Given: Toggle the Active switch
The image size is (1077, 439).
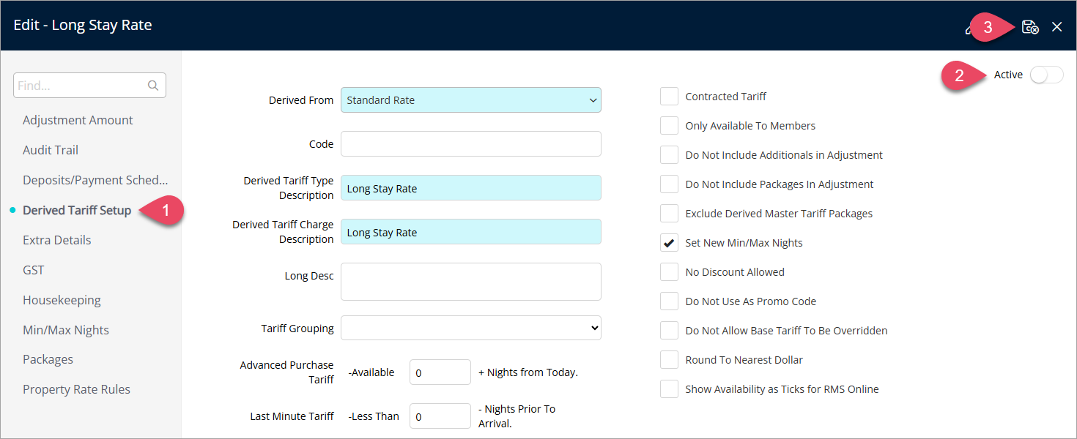Looking at the screenshot, I should 1046,75.
